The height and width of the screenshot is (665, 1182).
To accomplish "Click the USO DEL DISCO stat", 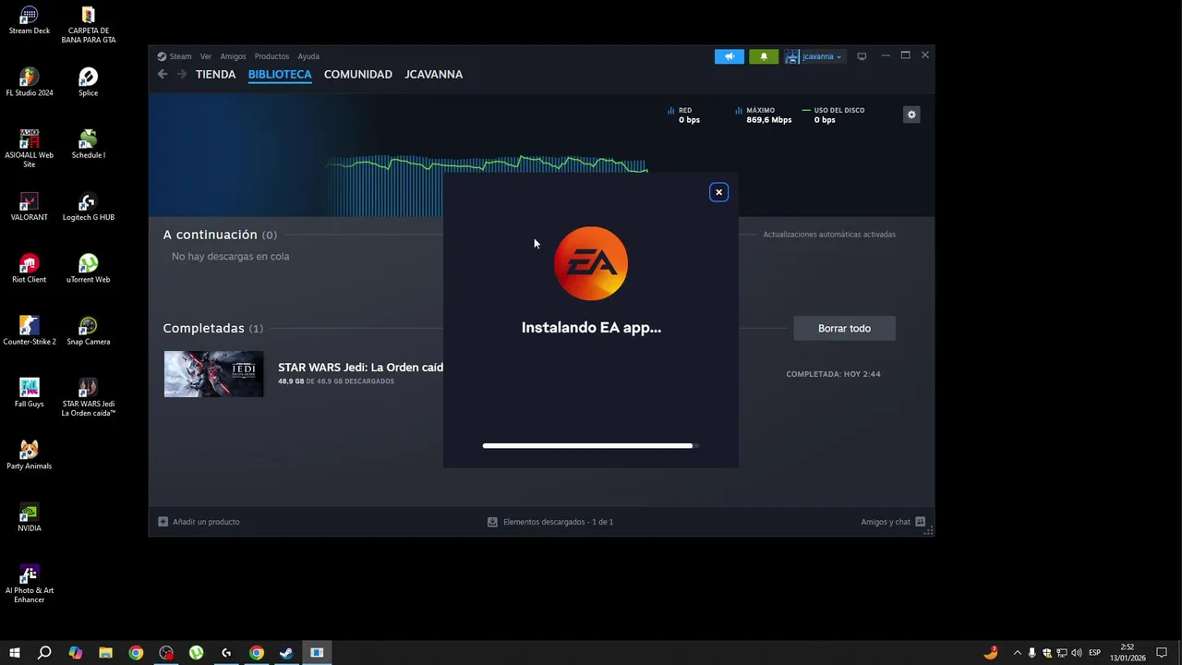I will pyautogui.click(x=833, y=115).
